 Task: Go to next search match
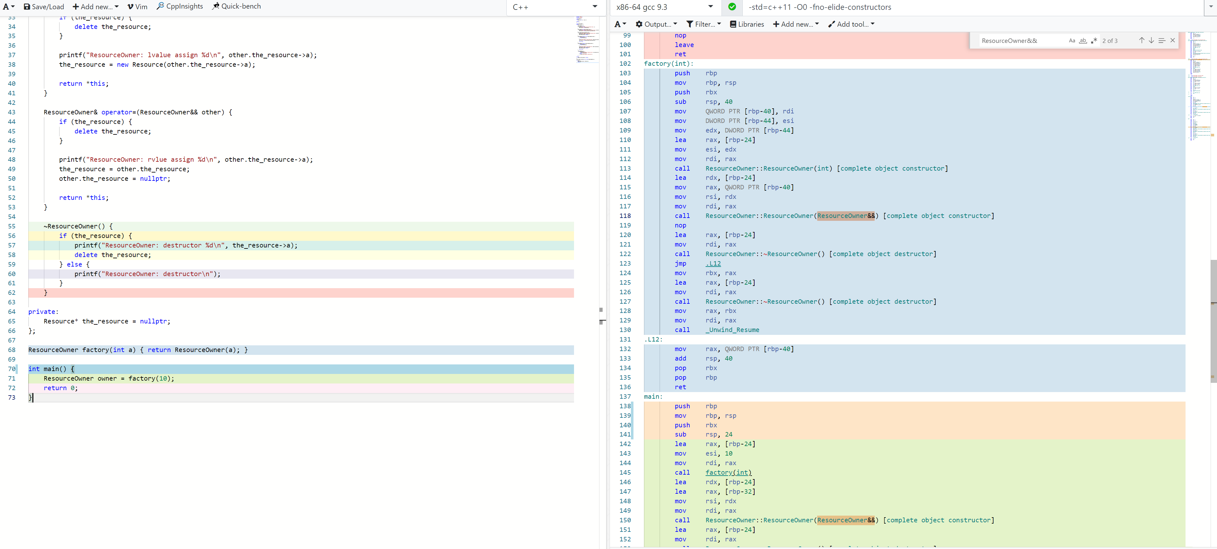click(1151, 41)
